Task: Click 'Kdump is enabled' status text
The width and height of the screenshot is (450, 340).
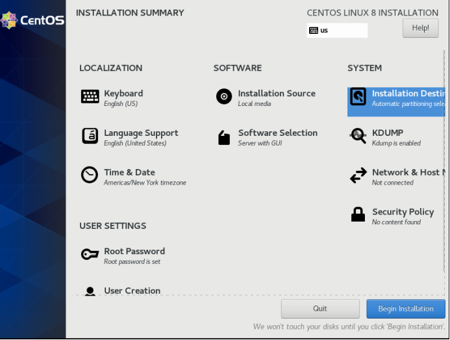Action: pos(396,143)
